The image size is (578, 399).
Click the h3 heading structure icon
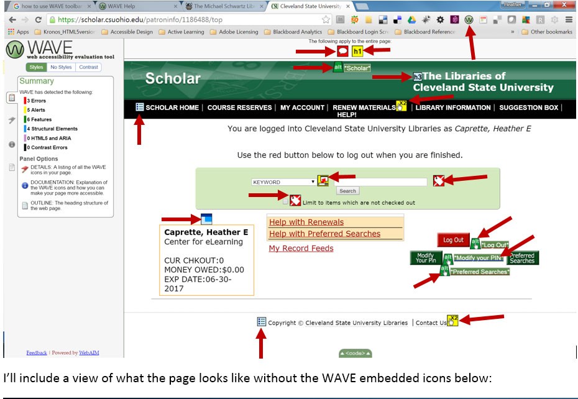click(418, 77)
